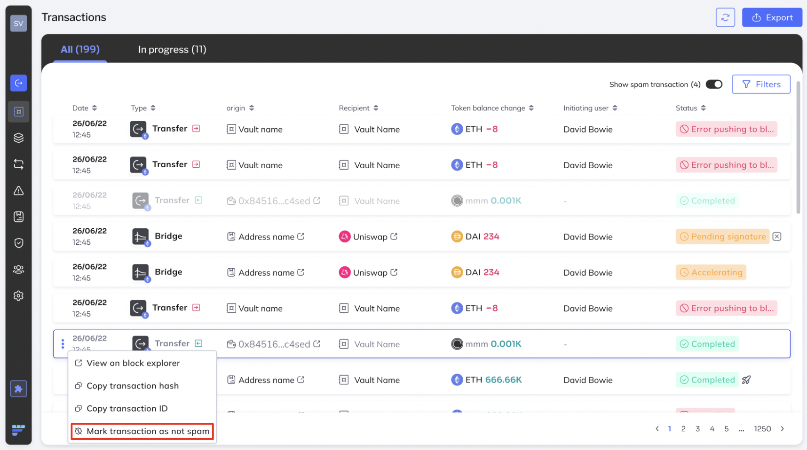Click the Export button
Screen dimensions: 807x450
pos(772,17)
